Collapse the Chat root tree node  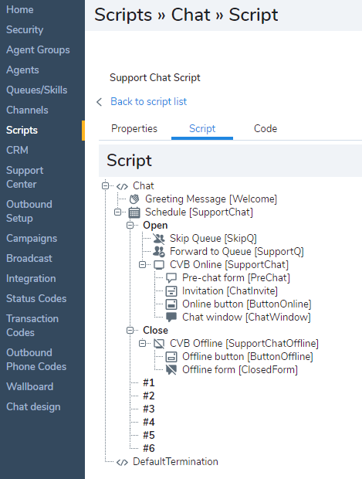105,185
